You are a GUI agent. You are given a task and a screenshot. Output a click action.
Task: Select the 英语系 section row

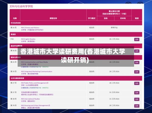tap(76, 34)
